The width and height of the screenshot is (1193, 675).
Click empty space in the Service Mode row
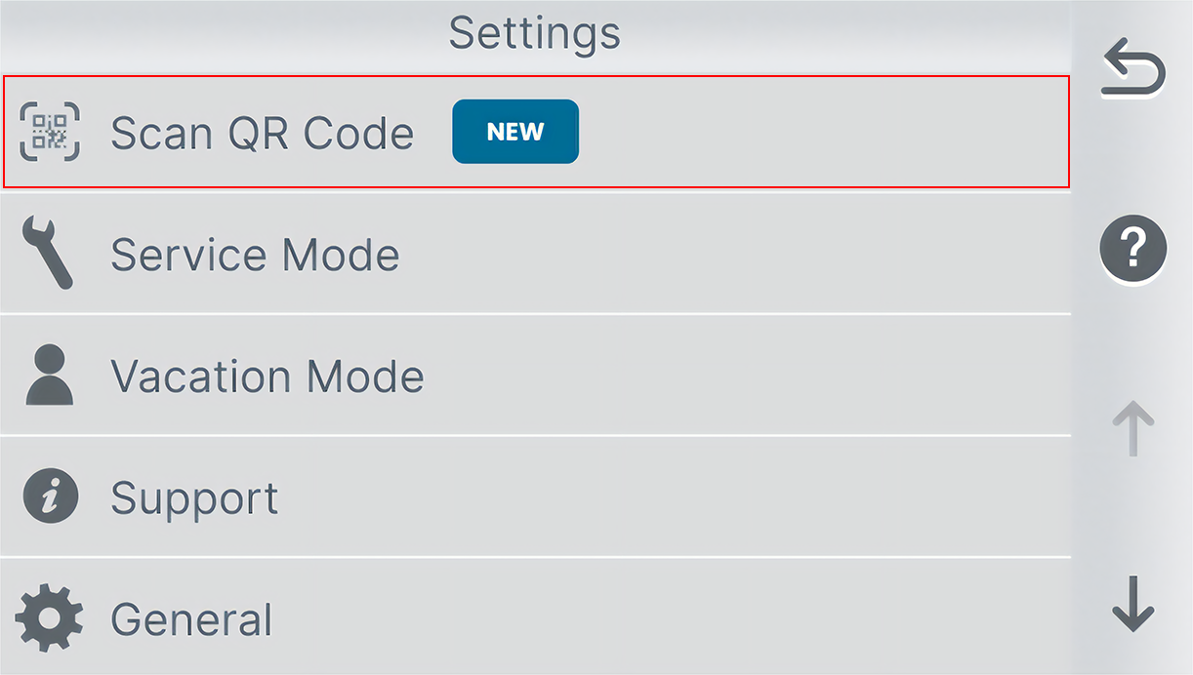tap(732, 254)
